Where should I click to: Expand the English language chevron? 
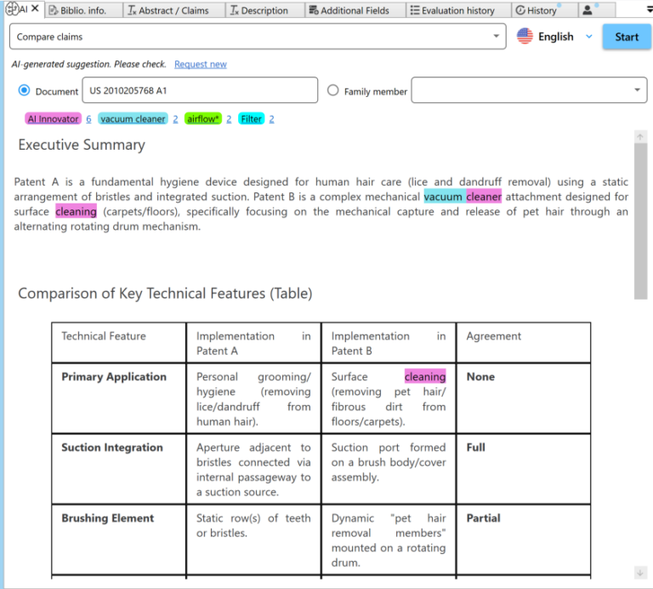(588, 37)
